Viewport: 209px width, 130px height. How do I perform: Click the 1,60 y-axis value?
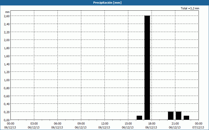tap(7, 56)
